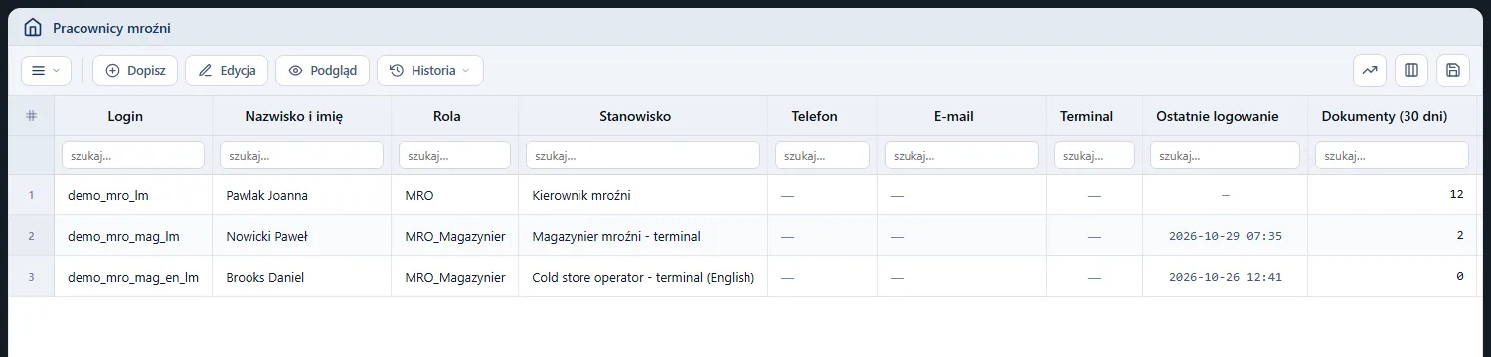
Task: Click the Edycja edit button
Action: [x=227, y=70]
